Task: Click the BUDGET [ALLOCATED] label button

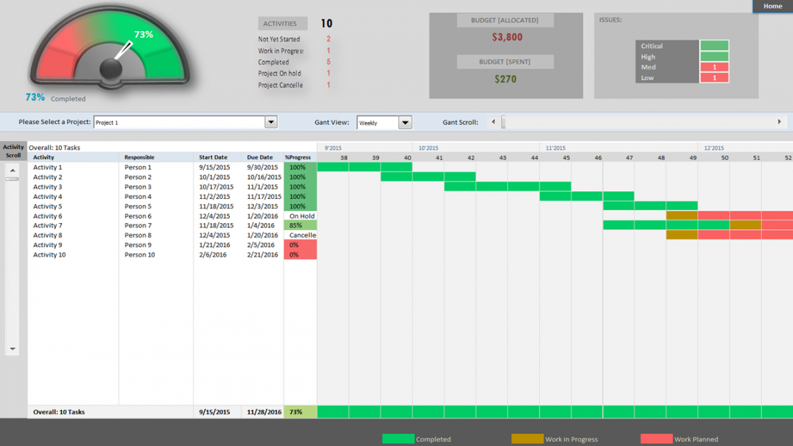Action: (x=505, y=20)
